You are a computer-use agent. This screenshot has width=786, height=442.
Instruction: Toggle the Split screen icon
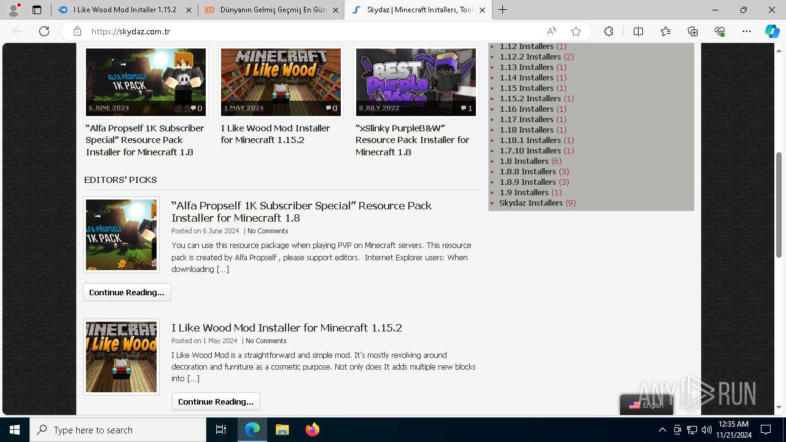(x=638, y=31)
